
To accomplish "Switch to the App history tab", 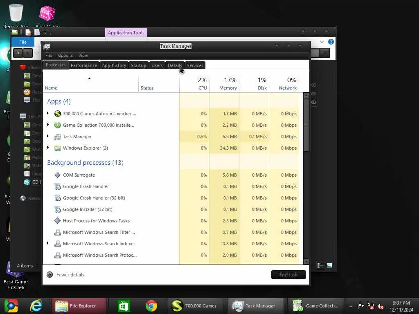I will click(114, 65).
